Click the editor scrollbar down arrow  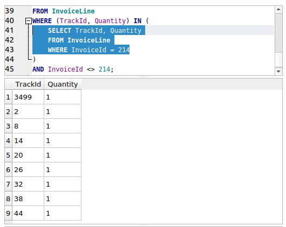[278, 72]
